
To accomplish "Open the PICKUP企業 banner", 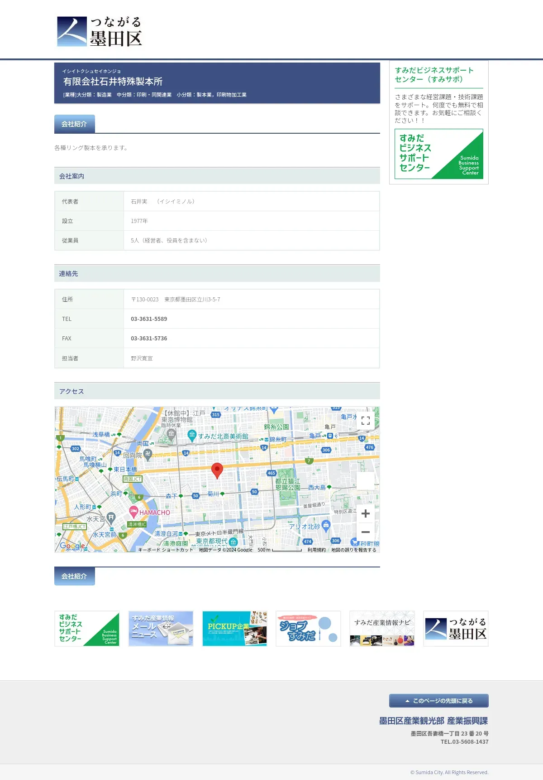I will pos(234,629).
